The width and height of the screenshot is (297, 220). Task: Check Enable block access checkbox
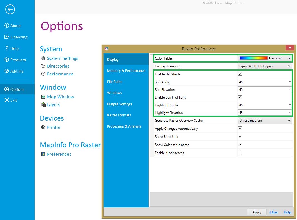pos(240,153)
